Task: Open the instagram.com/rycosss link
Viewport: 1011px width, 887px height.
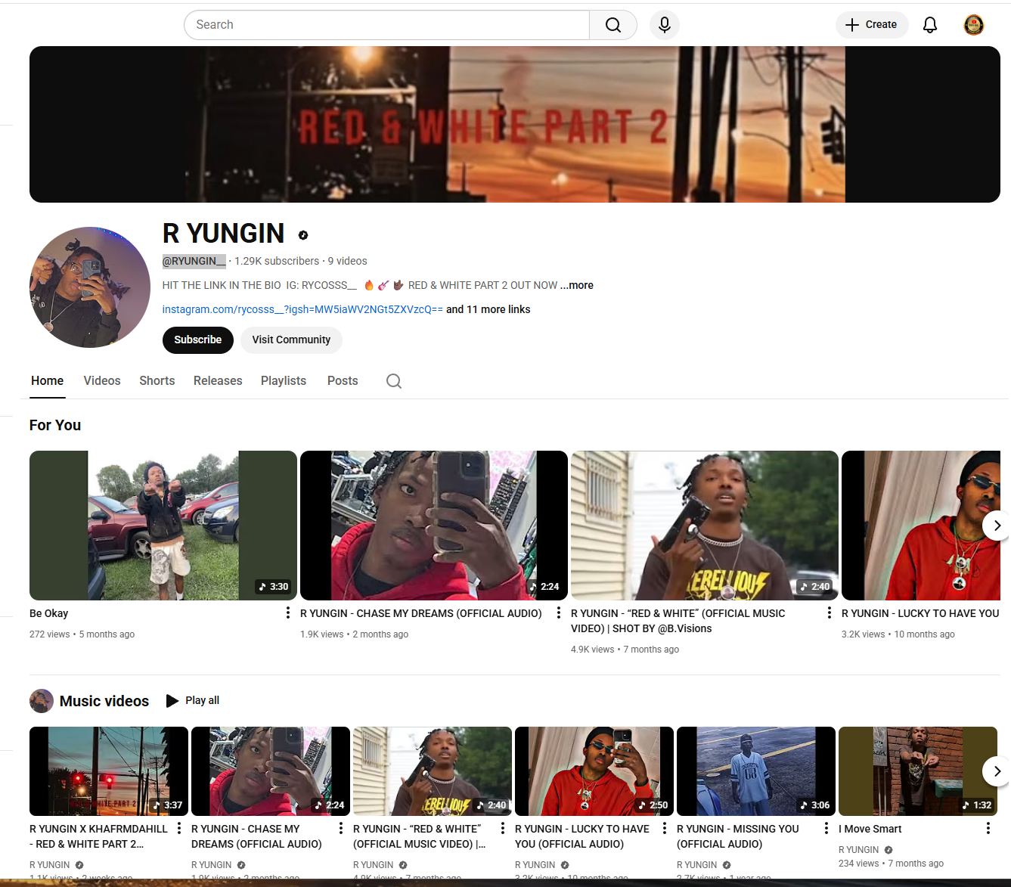Action: point(302,309)
